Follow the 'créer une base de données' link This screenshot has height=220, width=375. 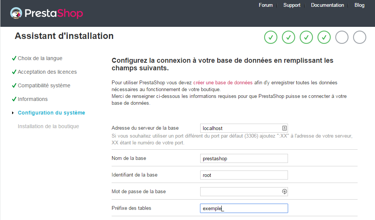coord(223,83)
